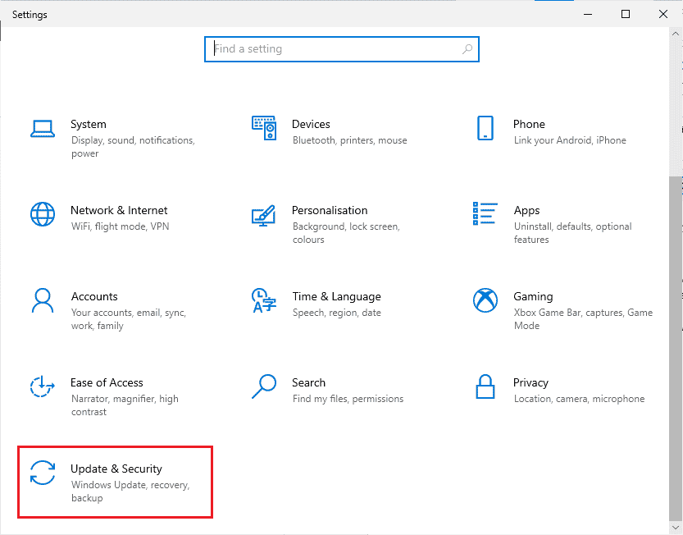Image resolution: width=683 pixels, height=535 pixels.
Task: Open Time & Language settings heading
Action: click(x=336, y=296)
